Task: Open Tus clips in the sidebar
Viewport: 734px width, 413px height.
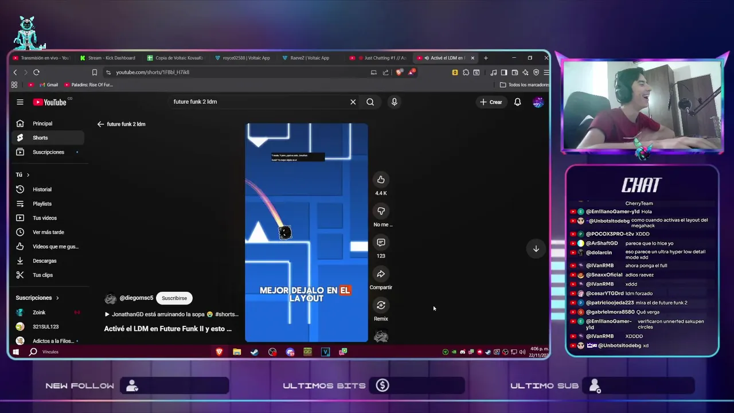Action: pyautogui.click(x=48, y=275)
